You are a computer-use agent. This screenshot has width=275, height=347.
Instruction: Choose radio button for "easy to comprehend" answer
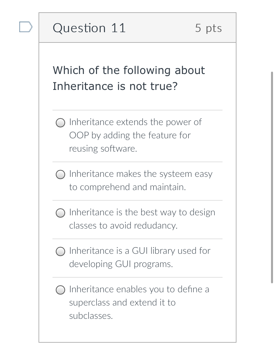pos(60,174)
